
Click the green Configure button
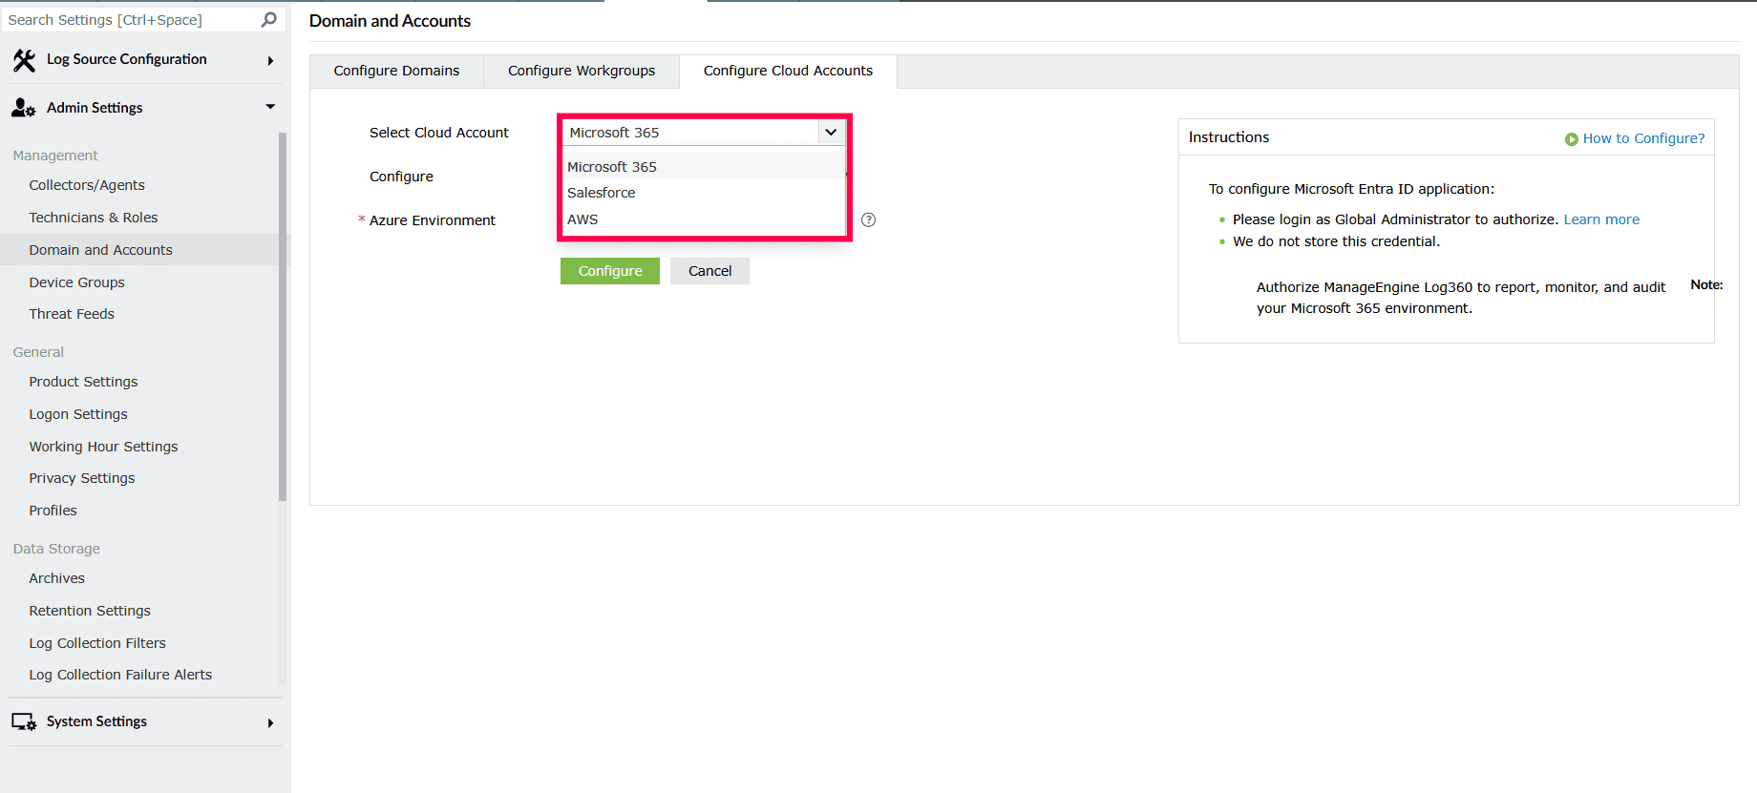coord(610,271)
